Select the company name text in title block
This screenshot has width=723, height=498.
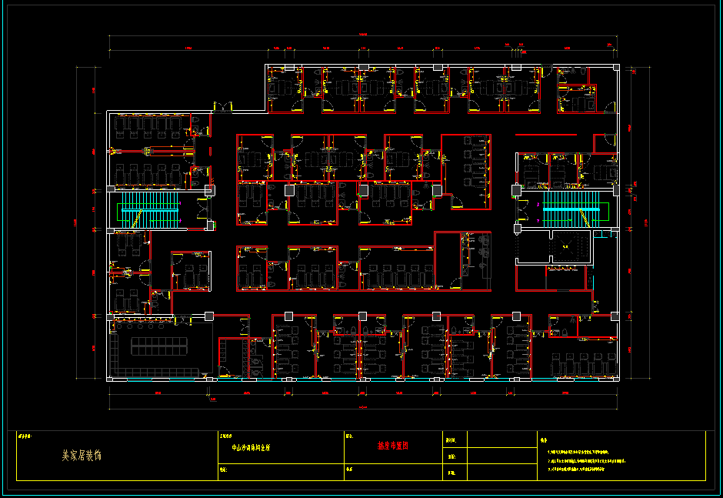pos(81,456)
